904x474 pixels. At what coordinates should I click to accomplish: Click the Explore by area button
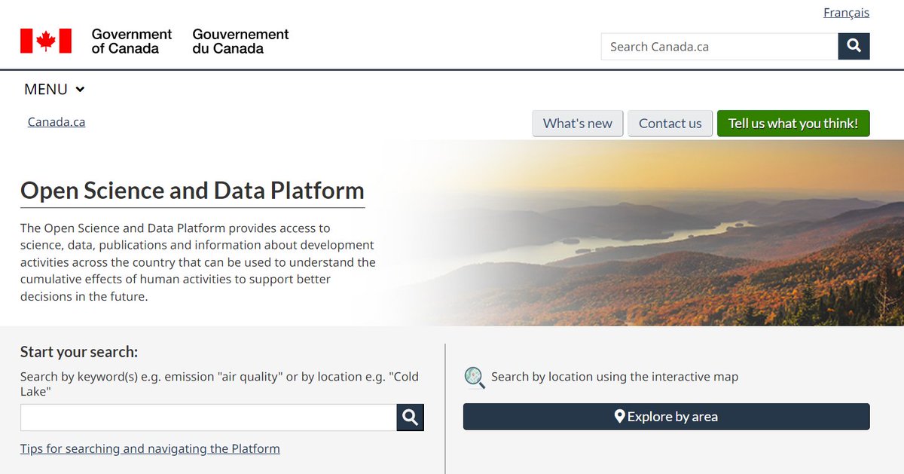(x=666, y=417)
